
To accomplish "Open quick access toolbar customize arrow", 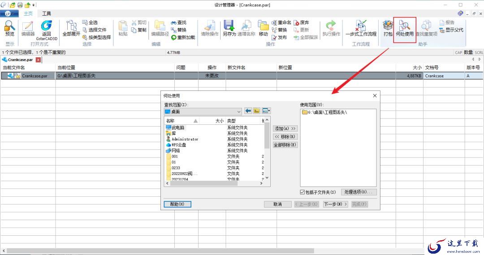I will (34, 5).
